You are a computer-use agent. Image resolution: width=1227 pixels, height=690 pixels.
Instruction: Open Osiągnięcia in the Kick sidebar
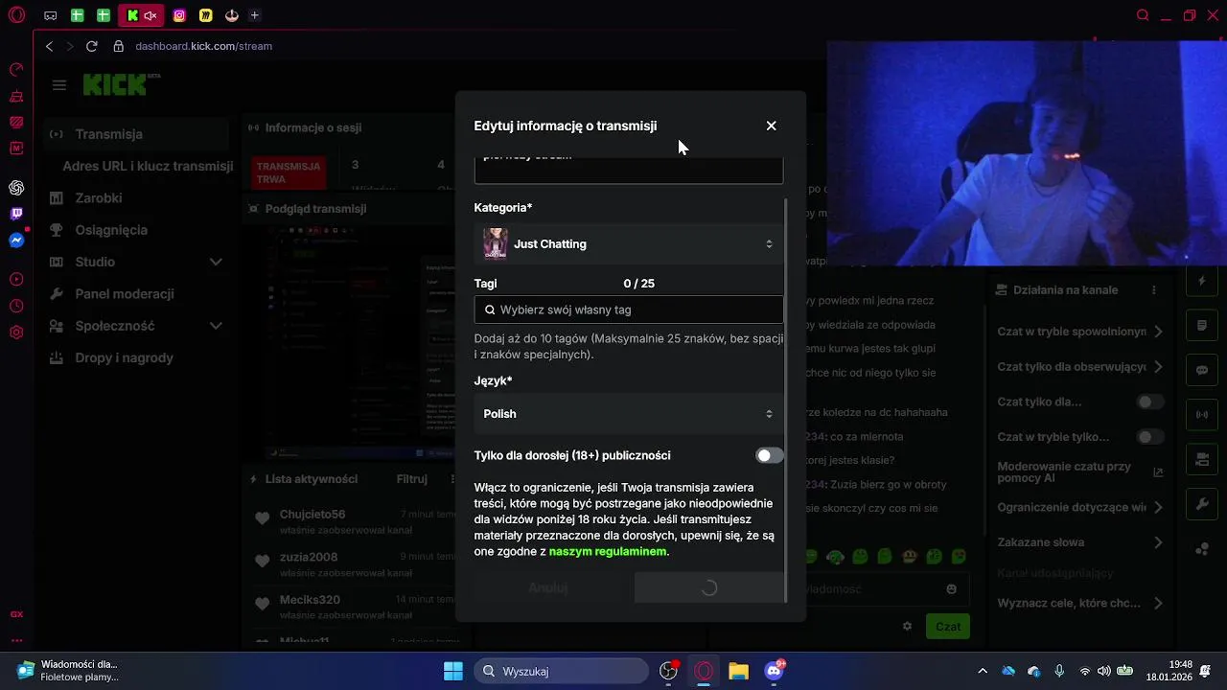tap(111, 230)
